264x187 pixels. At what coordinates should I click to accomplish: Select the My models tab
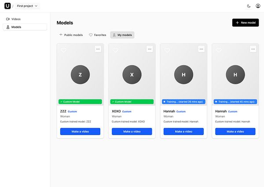click(x=122, y=35)
